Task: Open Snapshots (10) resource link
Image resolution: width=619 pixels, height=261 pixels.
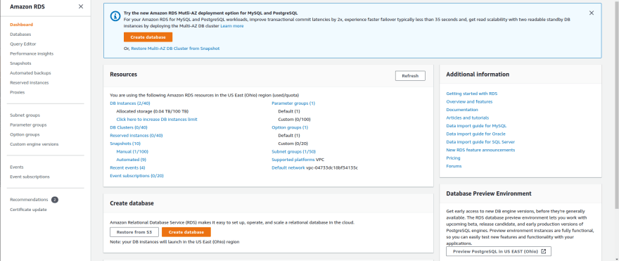Action: click(x=125, y=144)
